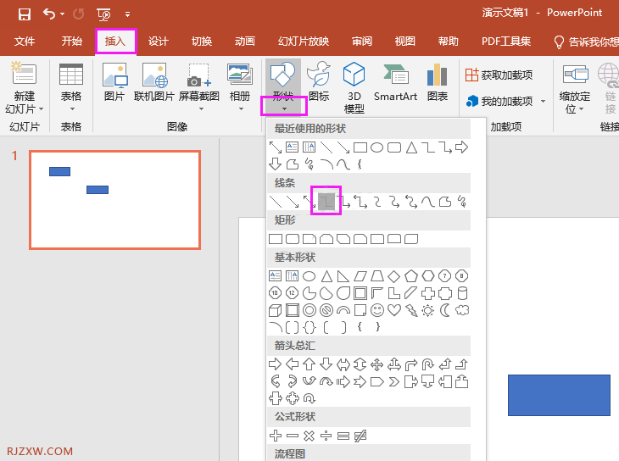Select the up arrow in 箭头总汇
The width and height of the screenshot is (619, 461).
309,364
